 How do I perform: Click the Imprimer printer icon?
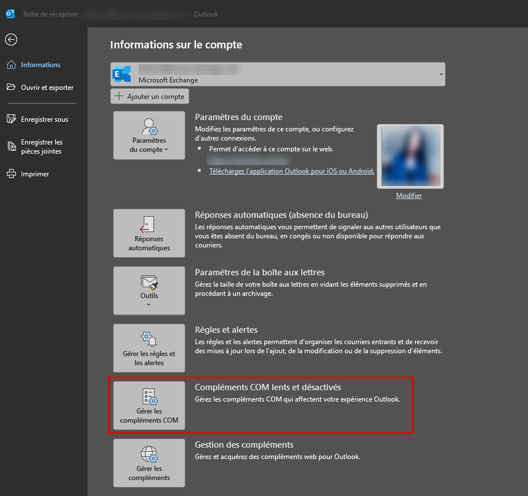(x=11, y=174)
